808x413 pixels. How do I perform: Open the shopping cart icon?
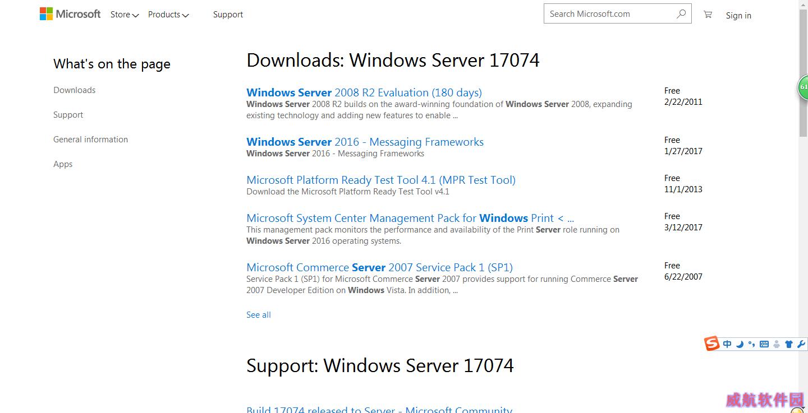(708, 15)
